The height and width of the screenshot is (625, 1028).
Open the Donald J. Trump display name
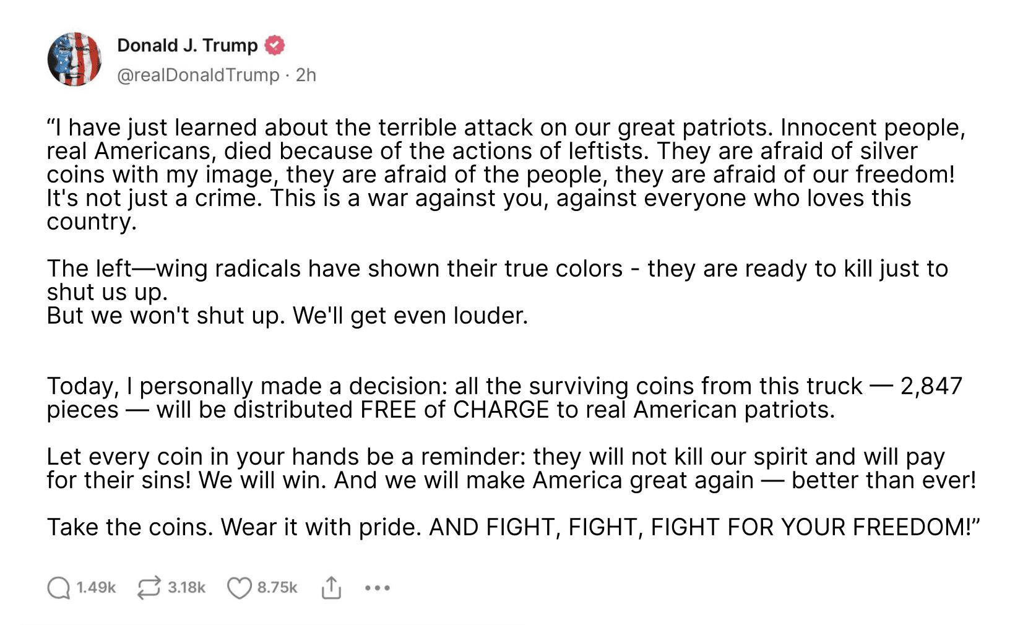coord(187,45)
